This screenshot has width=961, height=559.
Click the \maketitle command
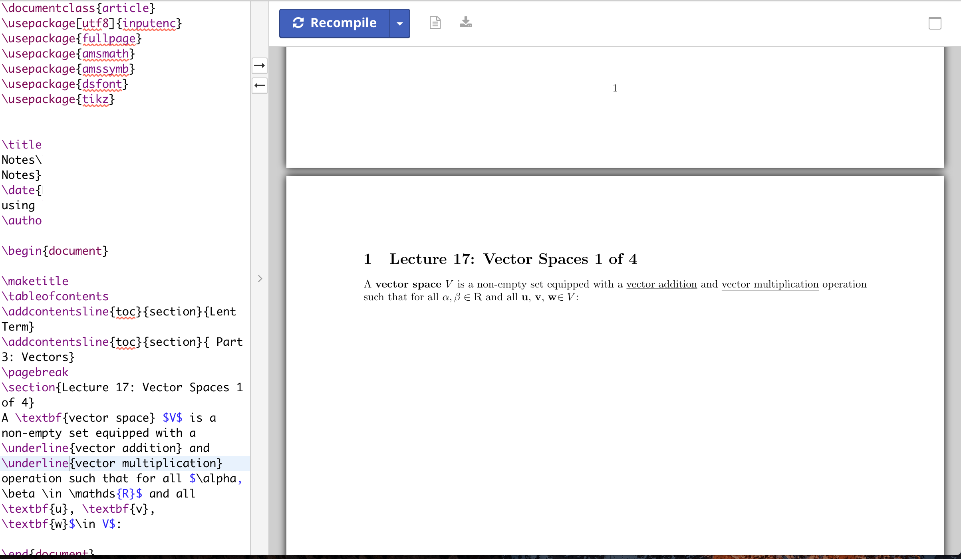tap(35, 281)
